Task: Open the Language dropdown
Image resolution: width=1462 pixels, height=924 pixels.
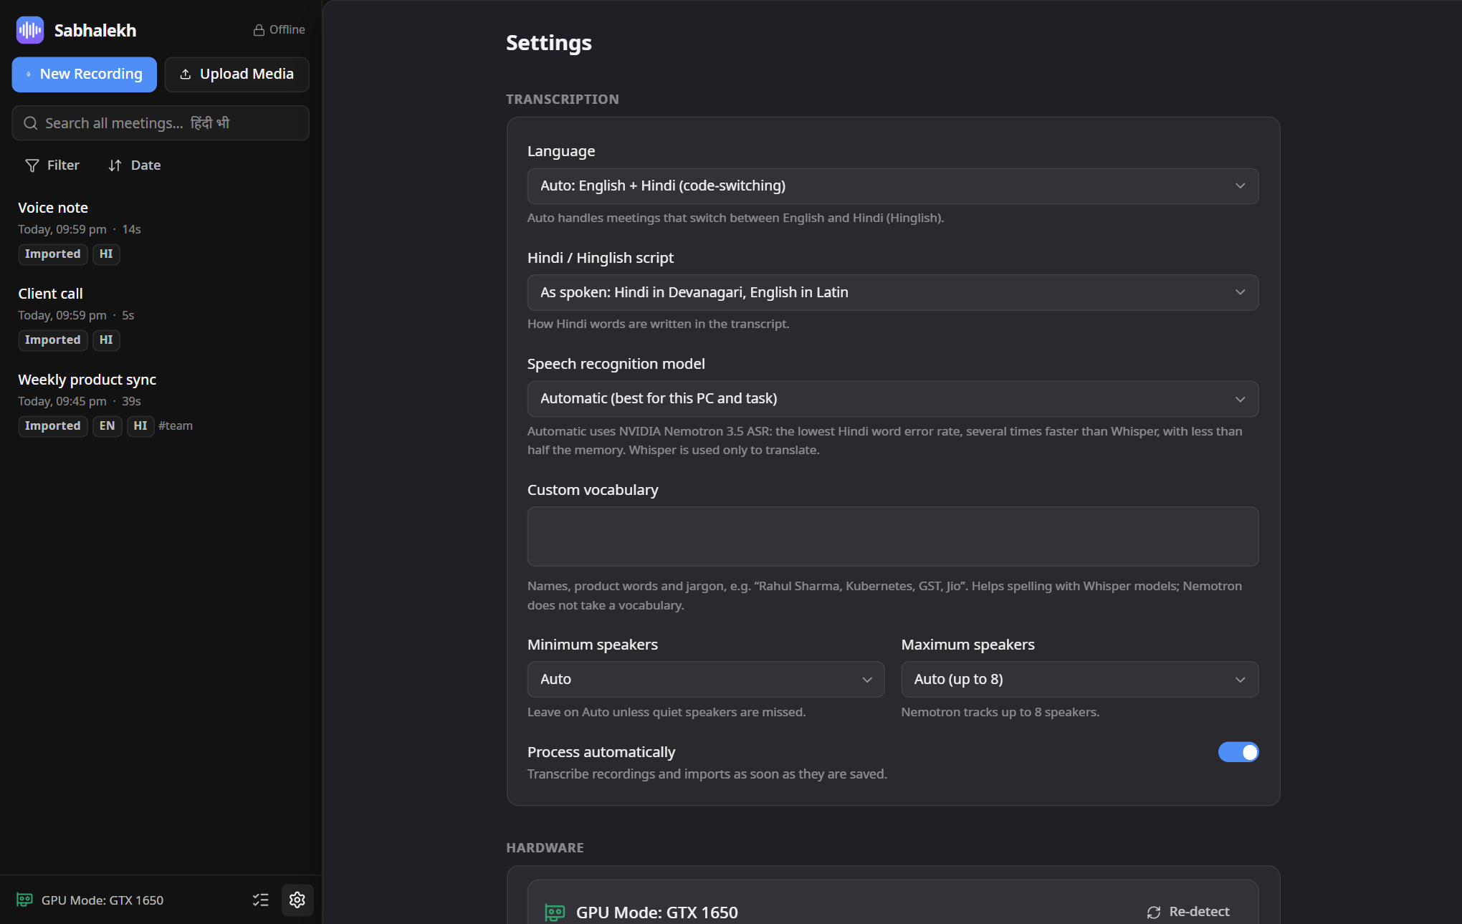Action: (x=893, y=186)
